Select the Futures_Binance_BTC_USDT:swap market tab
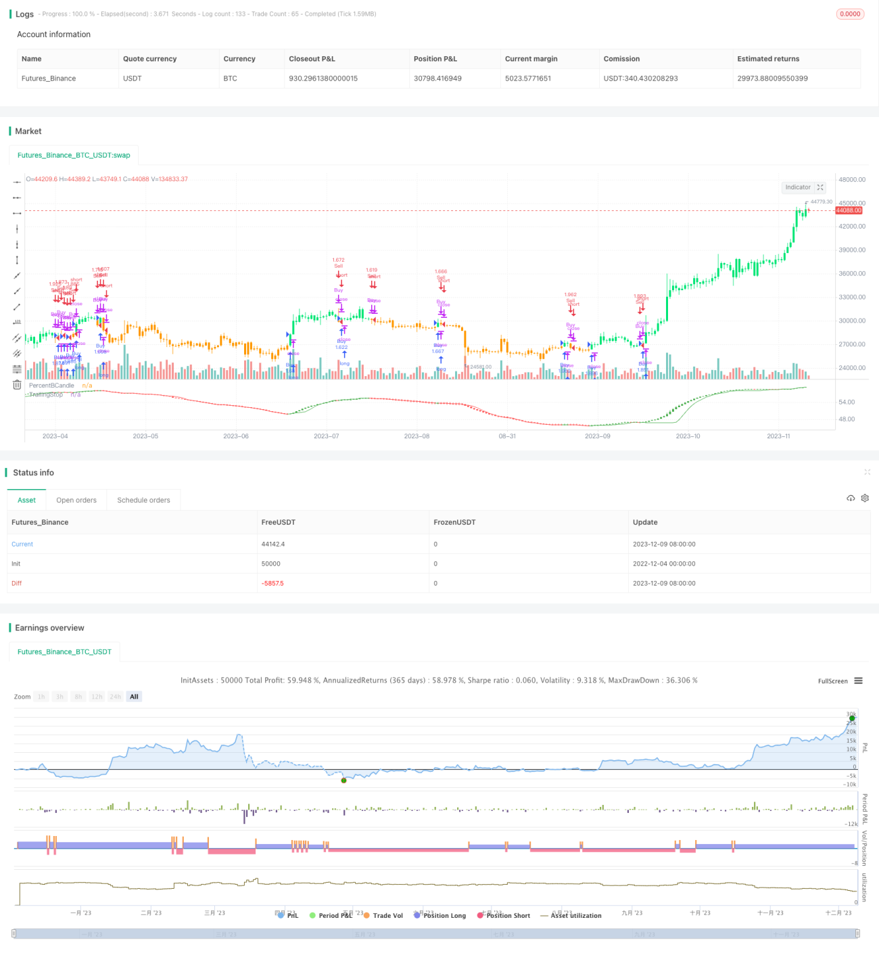 (74, 155)
